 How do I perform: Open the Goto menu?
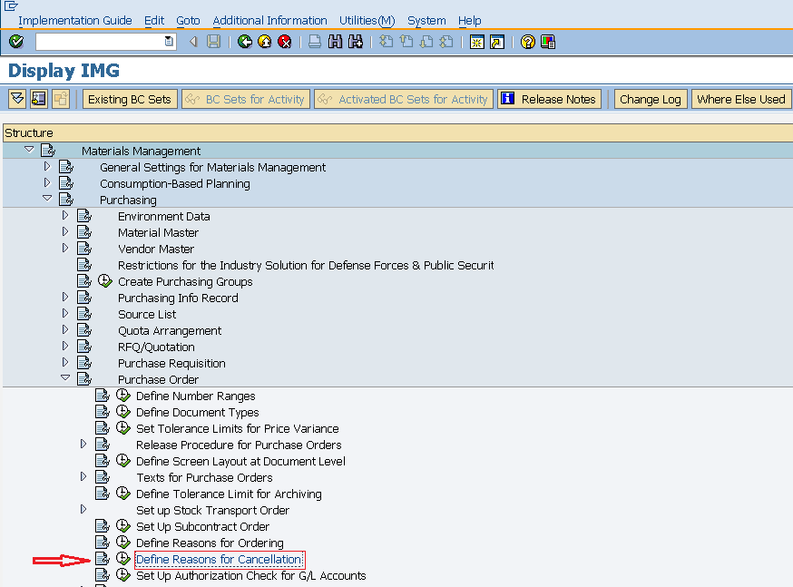tap(188, 20)
